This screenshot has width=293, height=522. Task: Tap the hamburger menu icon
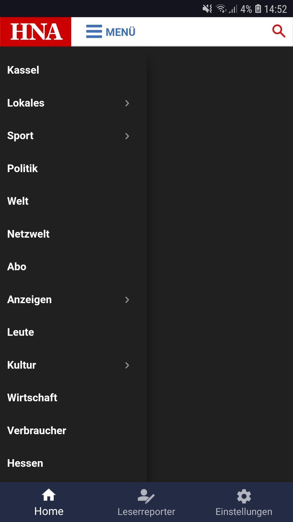(94, 32)
